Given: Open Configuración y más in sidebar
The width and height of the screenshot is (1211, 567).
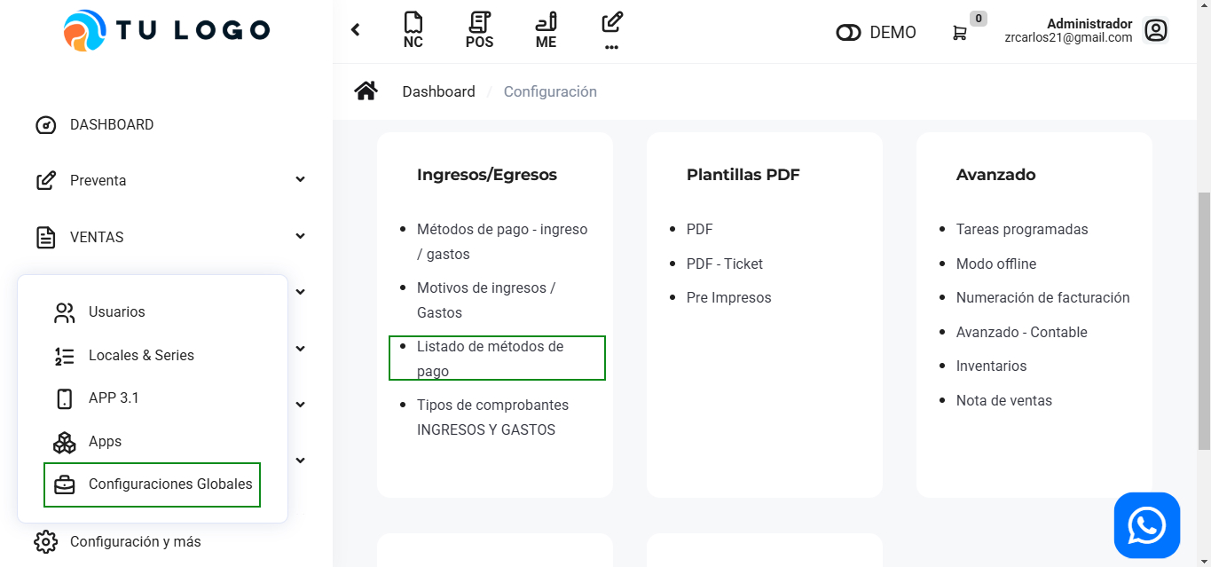Looking at the screenshot, I should pos(135,541).
